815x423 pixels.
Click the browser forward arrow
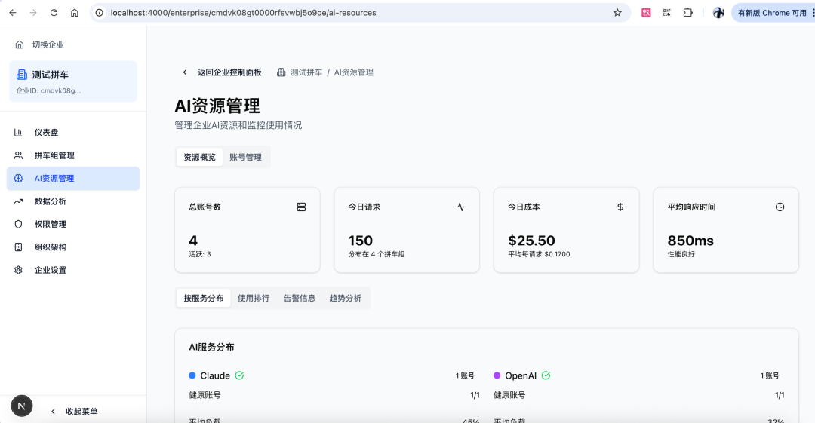click(x=33, y=13)
